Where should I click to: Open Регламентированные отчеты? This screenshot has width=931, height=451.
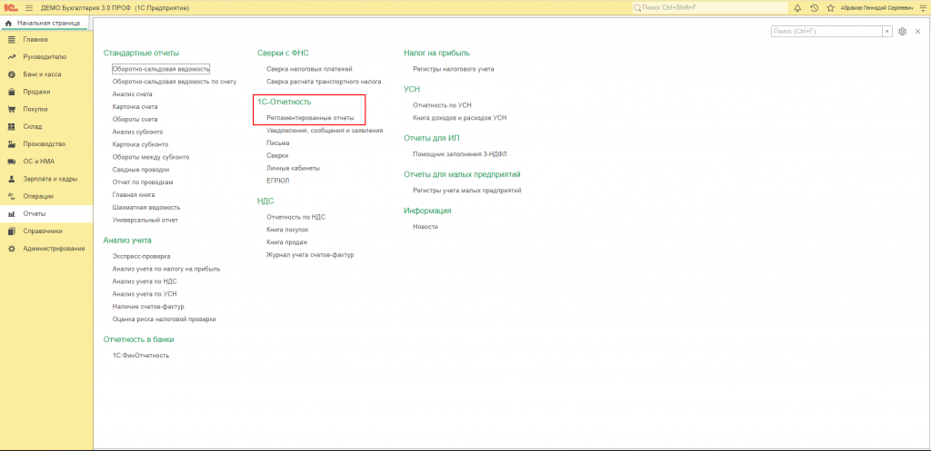click(310, 118)
